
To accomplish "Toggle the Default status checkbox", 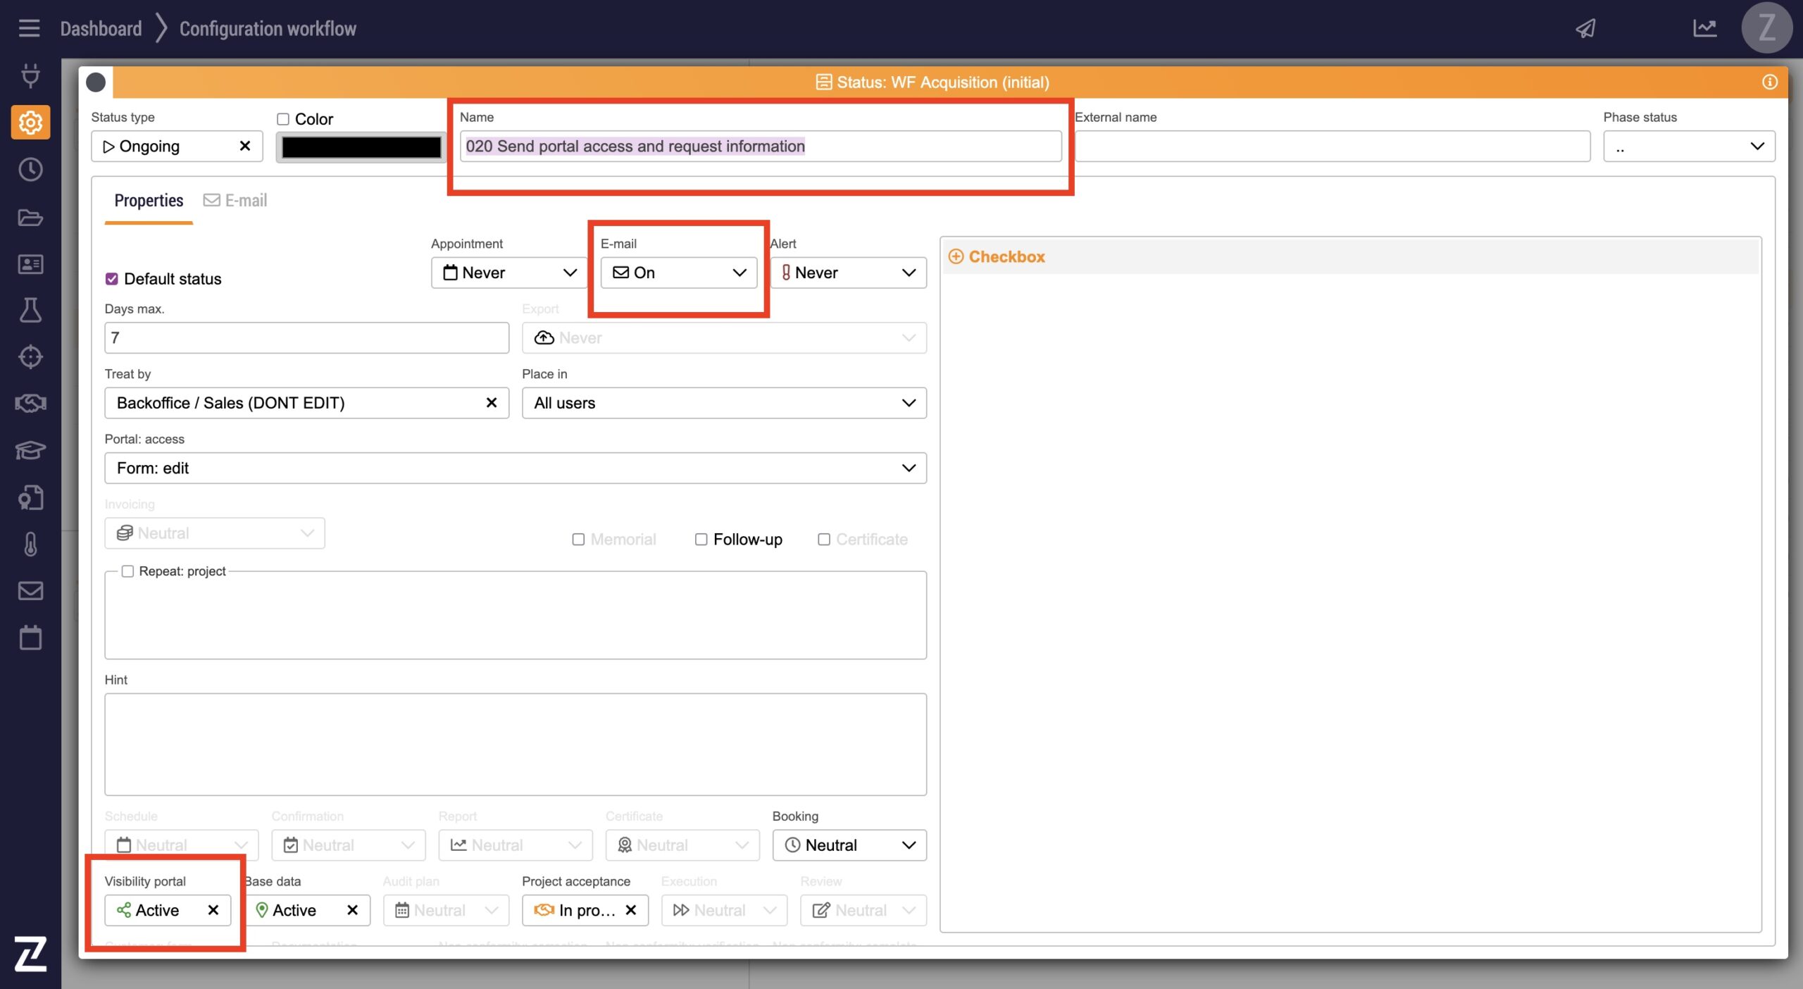I will 112,279.
